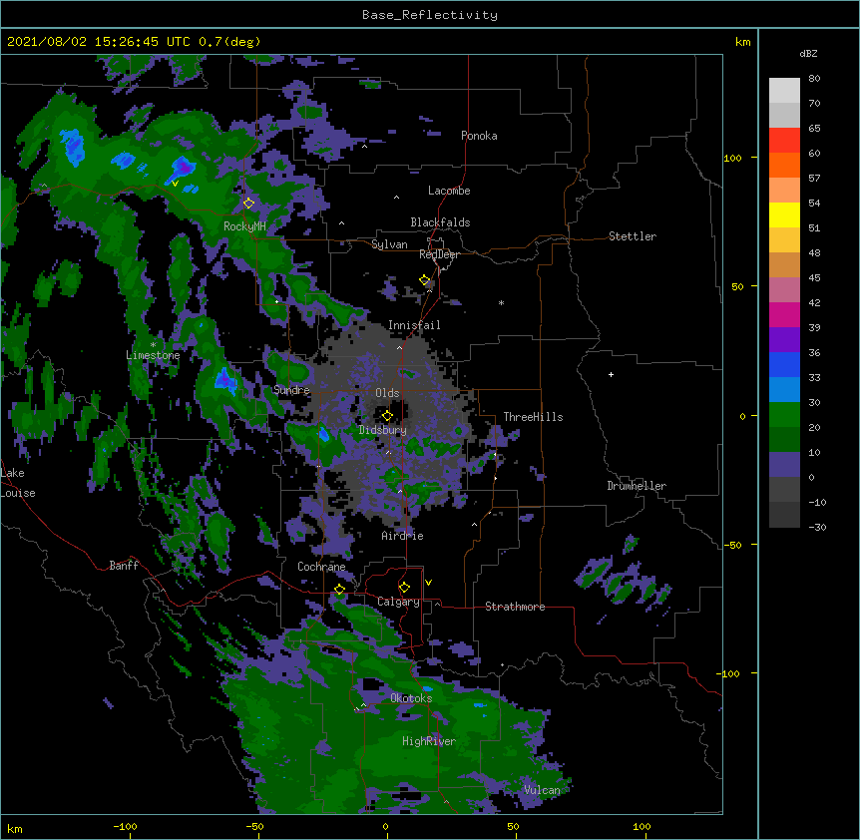Click the yellow diamond marker below Cochrane
This screenshot has height=840, width=860.
pos(339,590)
